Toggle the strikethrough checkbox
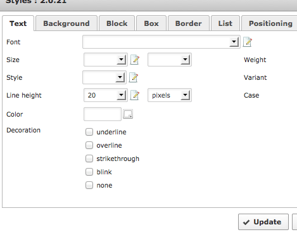Image resolution: width=297 pixels, height=232 pixels. pyautogui.click(x=89, y=158)
